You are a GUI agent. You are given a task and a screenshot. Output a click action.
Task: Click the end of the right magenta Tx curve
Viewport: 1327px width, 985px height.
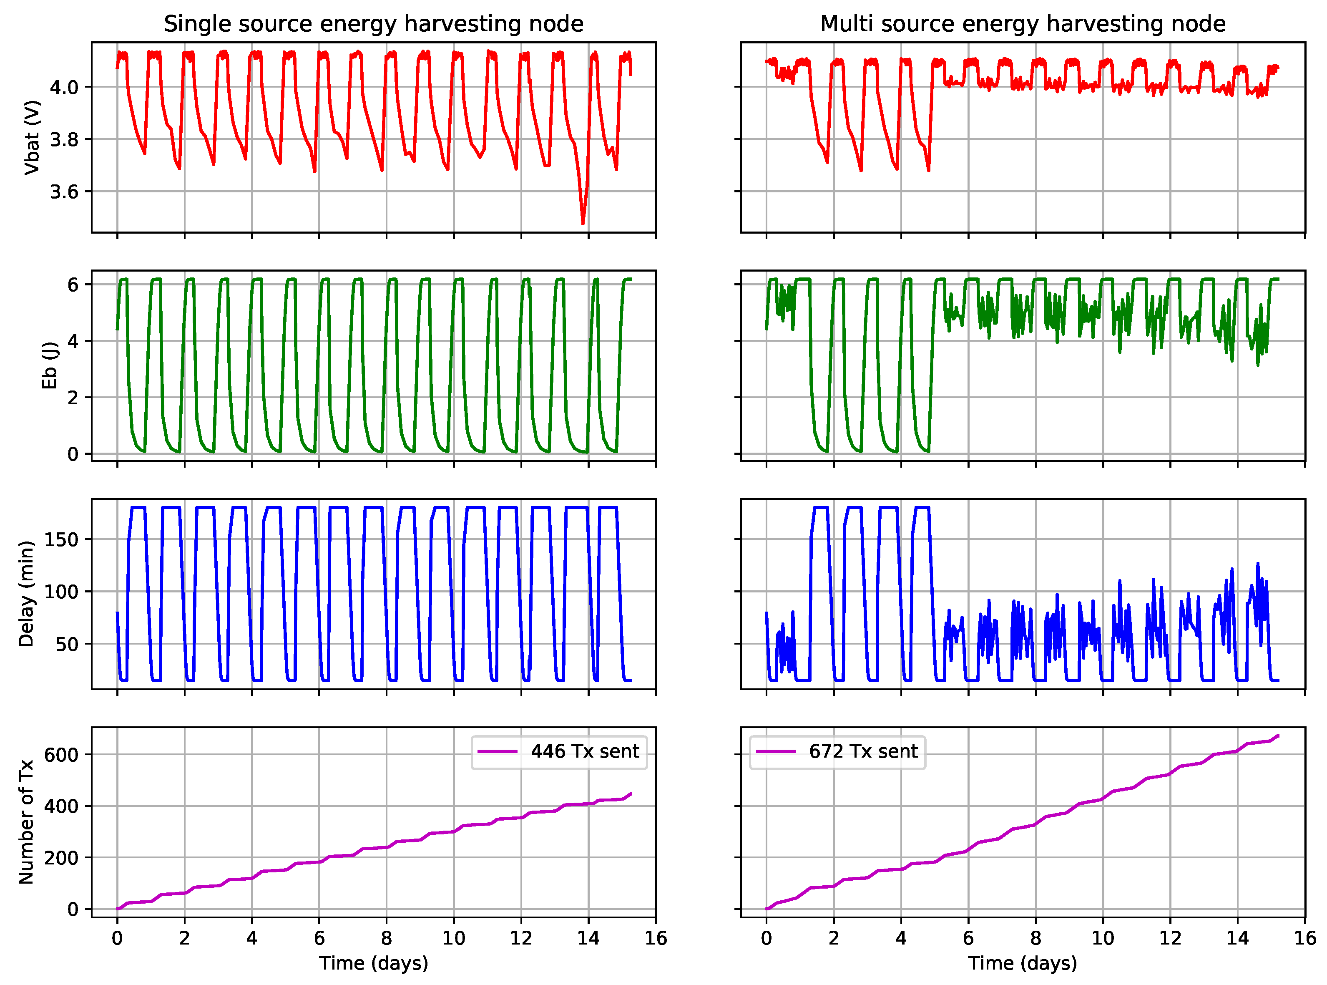pyautogui.click(x=1278, y=736)
